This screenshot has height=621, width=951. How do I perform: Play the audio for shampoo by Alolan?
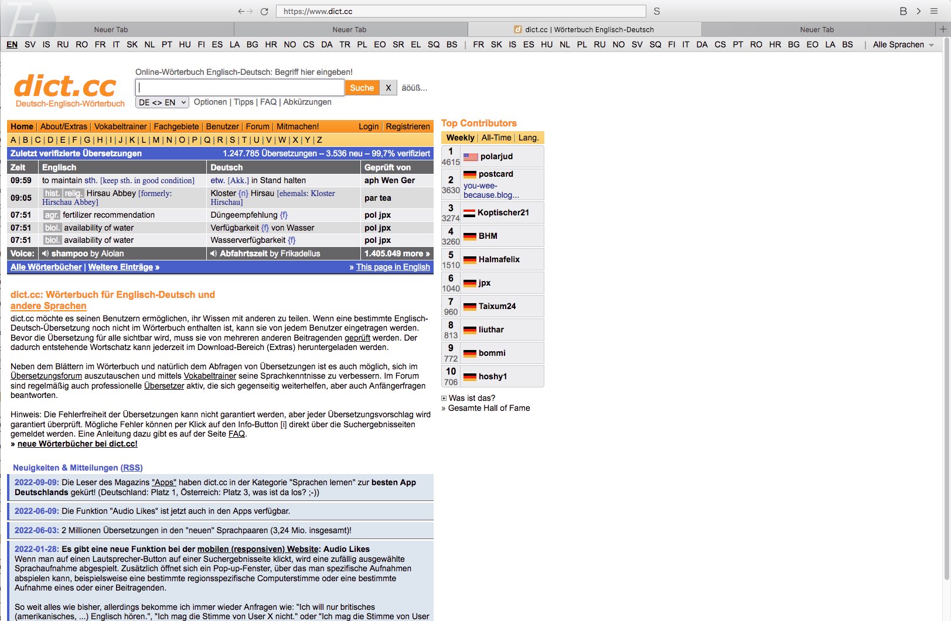click(x=46, y=253)
